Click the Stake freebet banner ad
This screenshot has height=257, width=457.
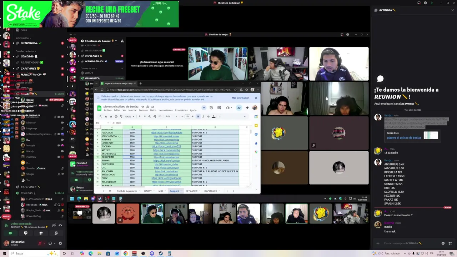click(x=91, y=14)
